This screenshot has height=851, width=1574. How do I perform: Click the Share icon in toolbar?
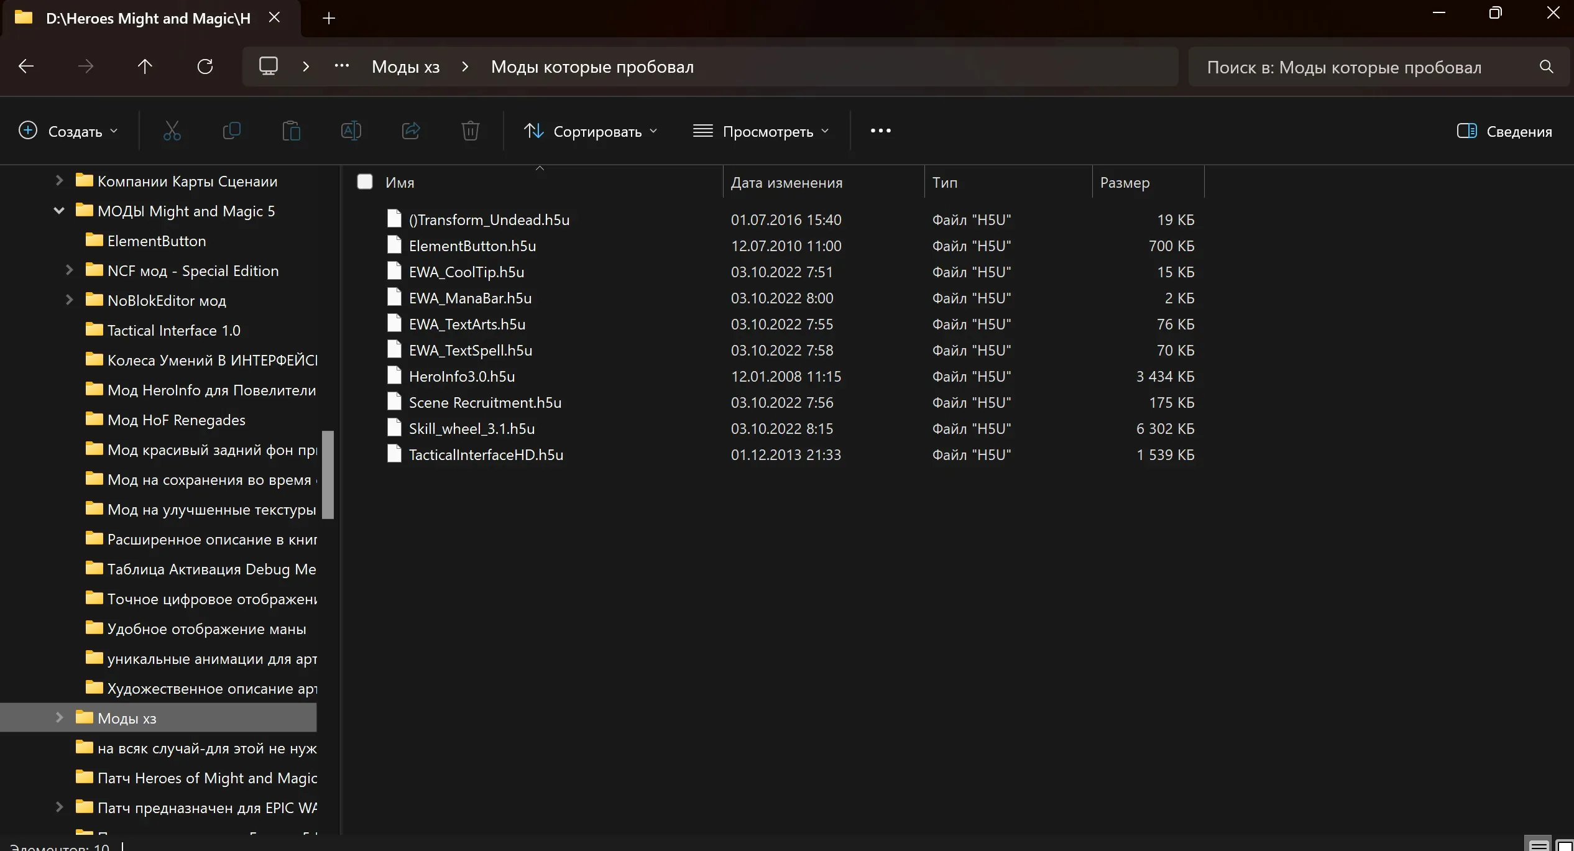coord(411,131)
